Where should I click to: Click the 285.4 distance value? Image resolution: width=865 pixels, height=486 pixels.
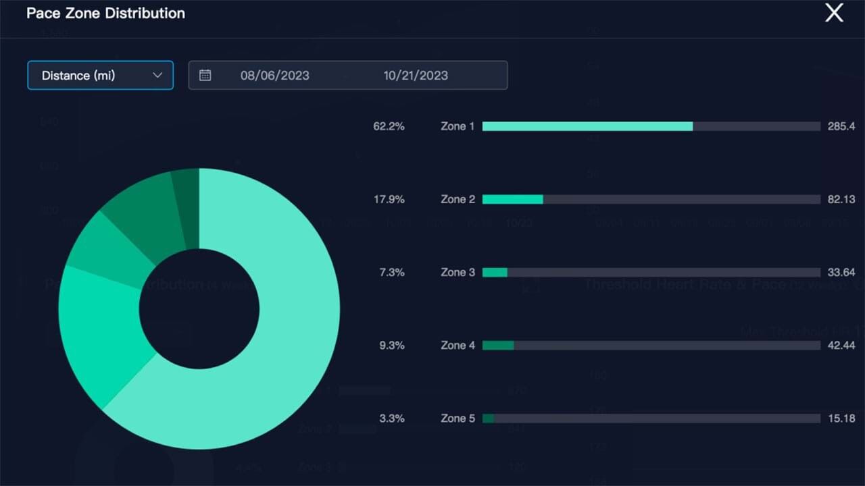841,126
